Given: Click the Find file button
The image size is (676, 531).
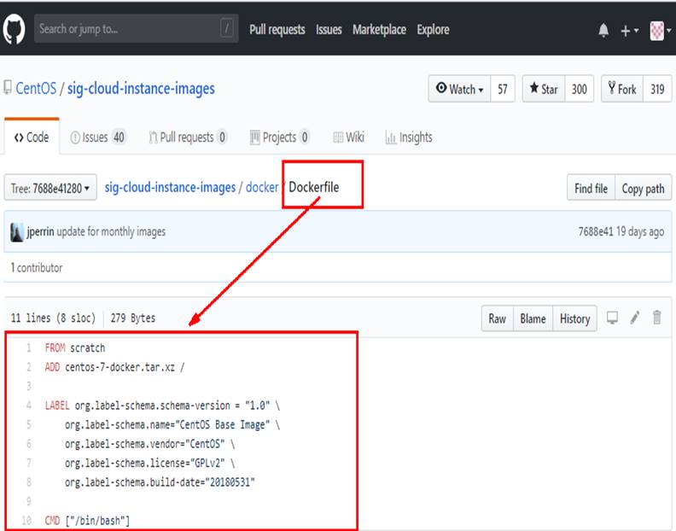Looking at the screenshot, I should click(591, 188).
